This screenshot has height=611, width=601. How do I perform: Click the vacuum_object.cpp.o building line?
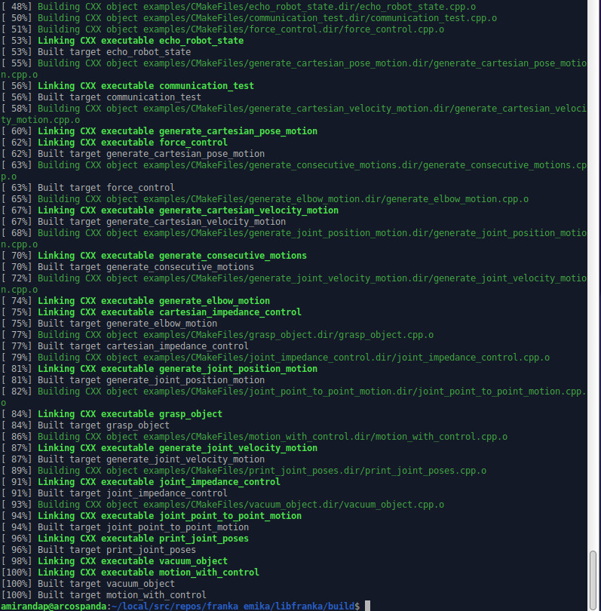[241, 505]
